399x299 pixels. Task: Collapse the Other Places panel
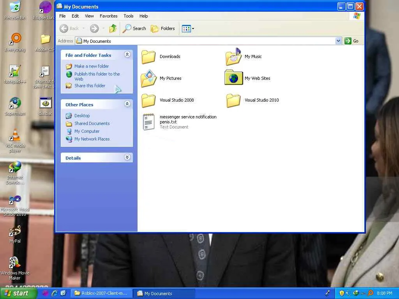(x=127, y=104)
